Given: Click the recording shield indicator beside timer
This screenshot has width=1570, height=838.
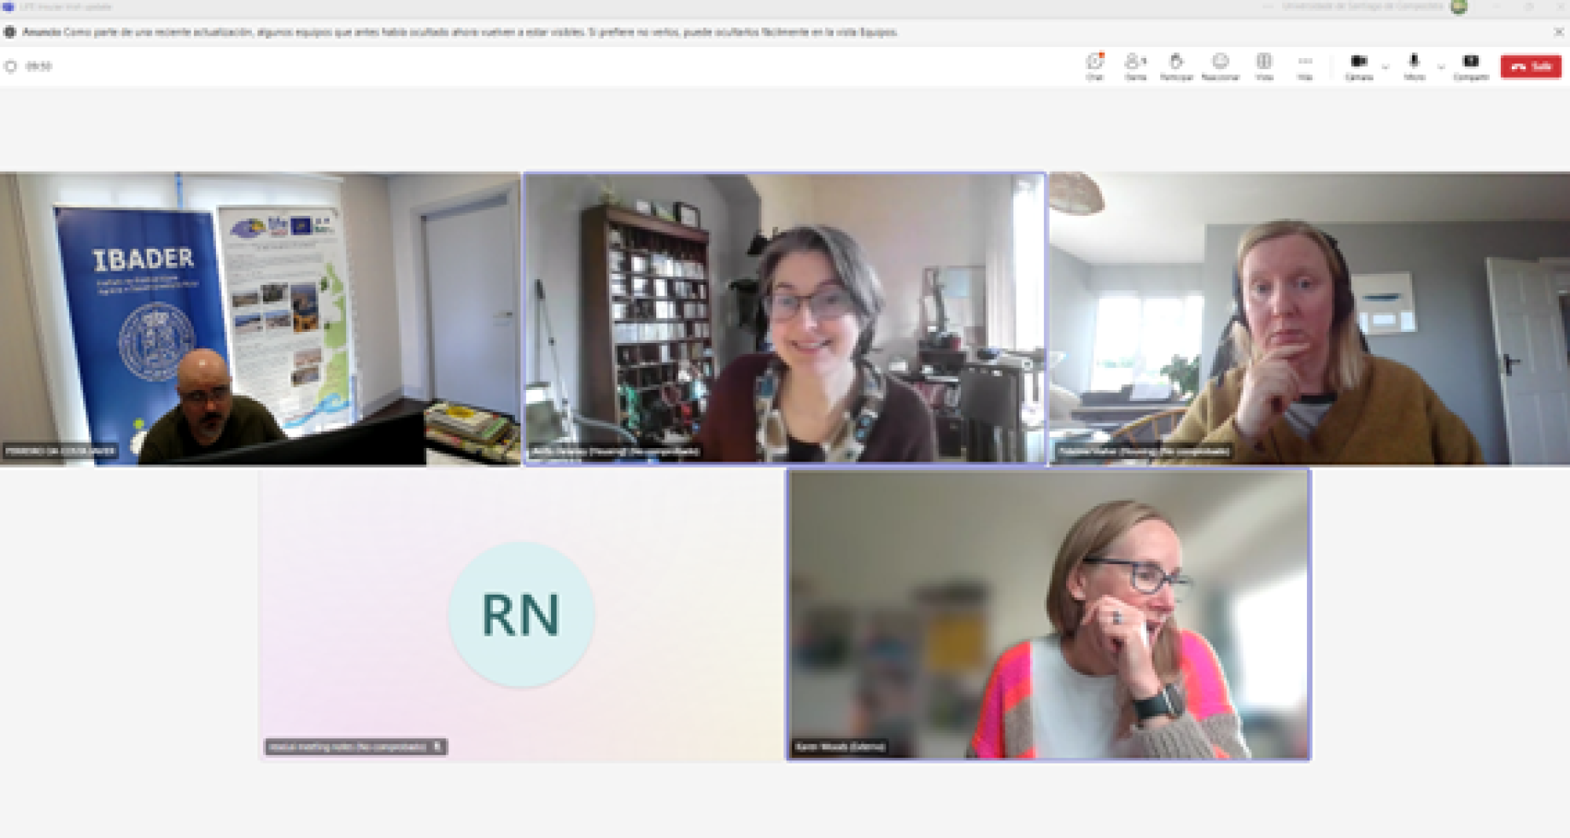Looking at the screenshot, I should coord(11,67).
